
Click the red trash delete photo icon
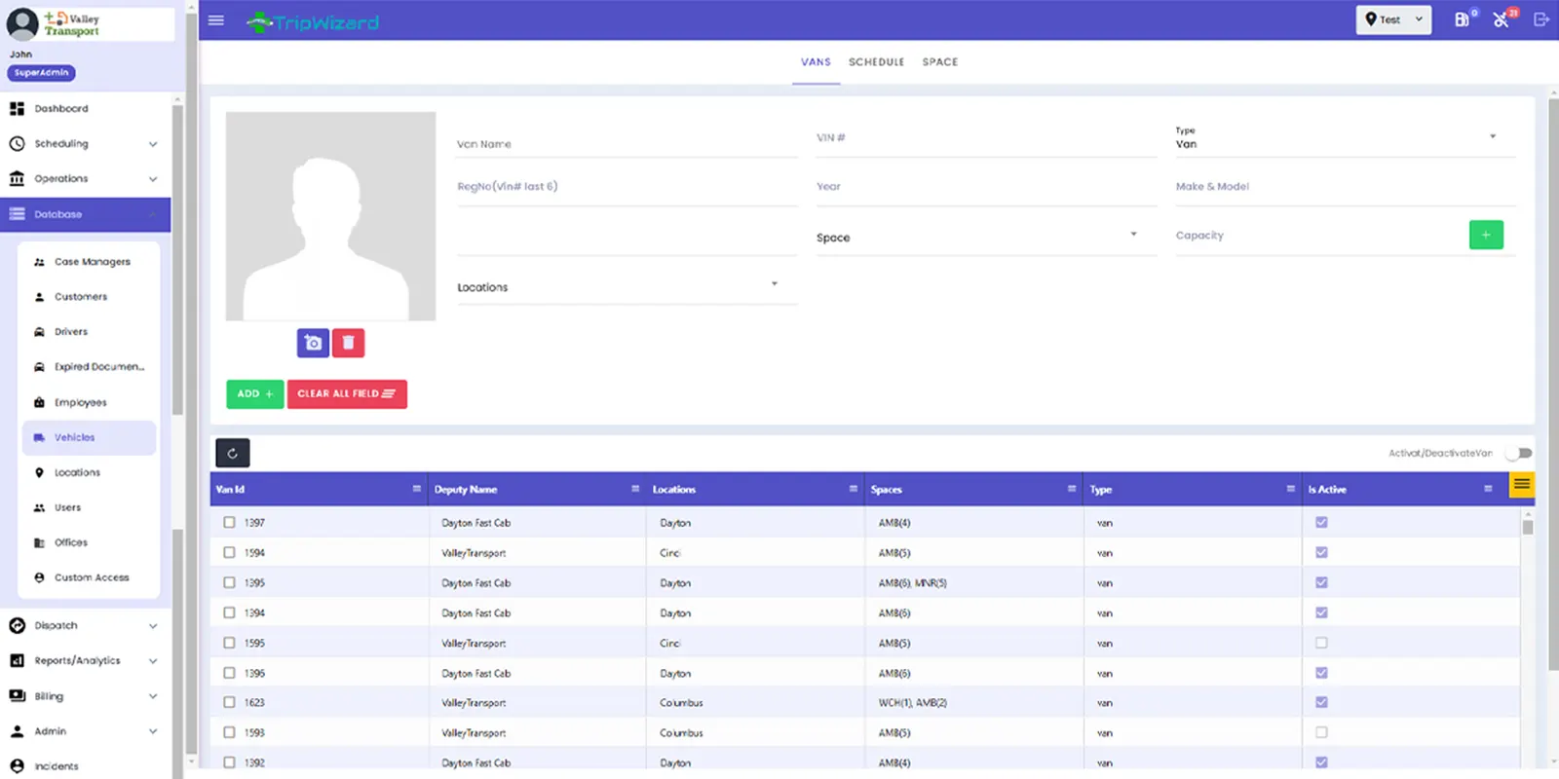click(348, 343)
